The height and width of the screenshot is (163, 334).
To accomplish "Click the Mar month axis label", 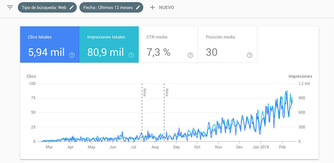I will (49, 147).
